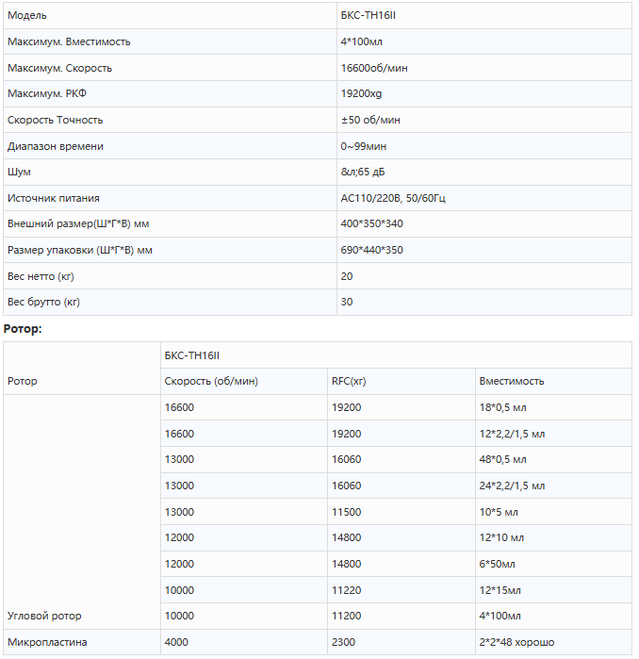The image size is (639, 659).
Task: Click the ±50 об/мин speed accuracy cell
Action: [x=370, y=120]
